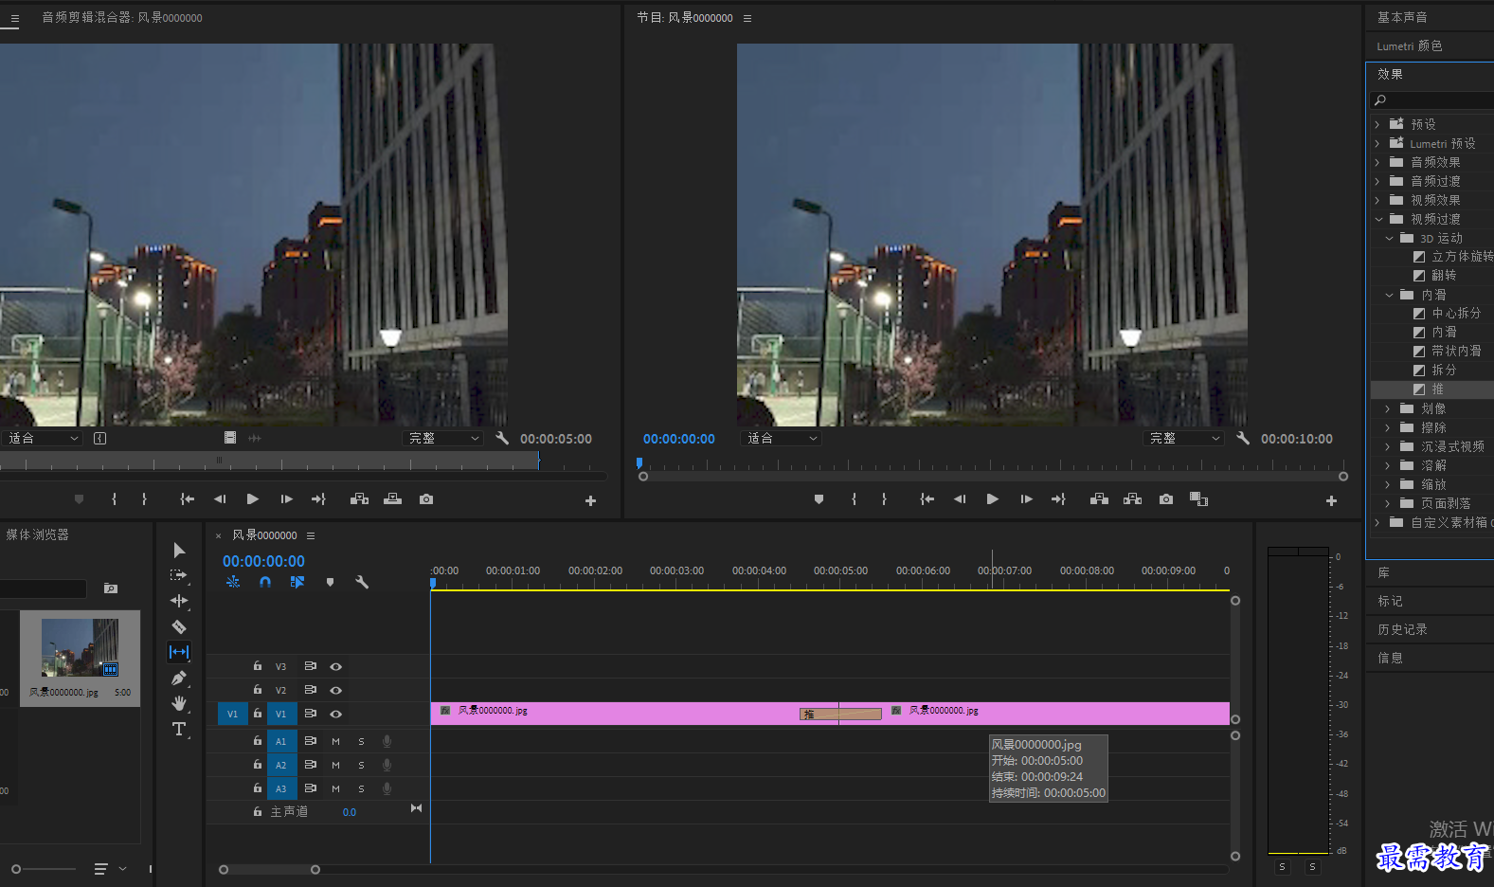Expand the 溶解 transitions folder

(1389, 465)
